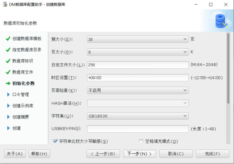
Task: Select 口令管理 step
Action: point(21,95)
